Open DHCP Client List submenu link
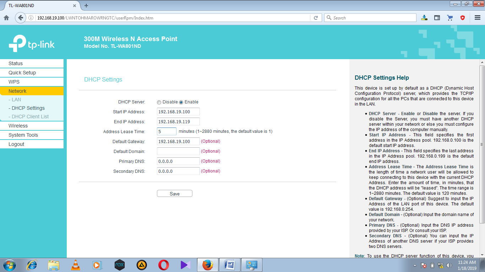The image size is (485, 272). coord(28,117)
